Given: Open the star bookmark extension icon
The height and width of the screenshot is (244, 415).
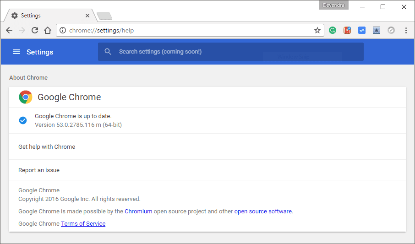Looking at the screenshot, I should tap(377, 30).
